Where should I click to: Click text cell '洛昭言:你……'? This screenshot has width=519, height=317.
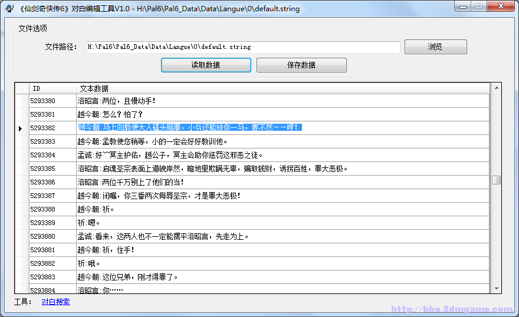coord(283,289)
